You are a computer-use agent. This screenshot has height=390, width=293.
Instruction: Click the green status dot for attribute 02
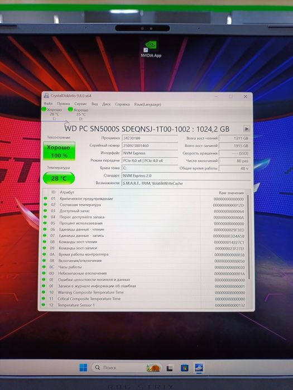click(x=45, y=204)
